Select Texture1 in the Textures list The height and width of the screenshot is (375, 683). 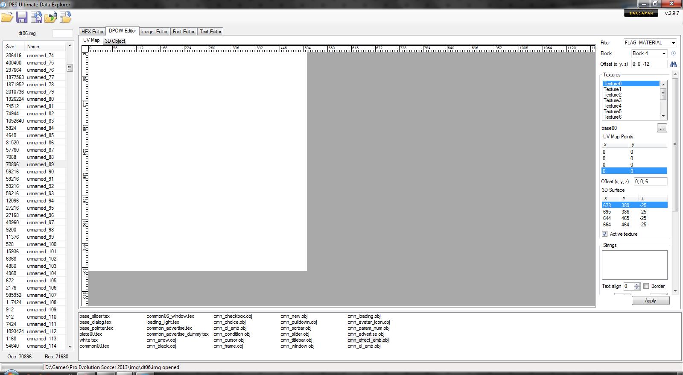[631, 89]
